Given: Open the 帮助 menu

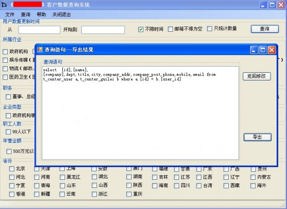Looking at the screenshot, I should click(x=41, y=14).
